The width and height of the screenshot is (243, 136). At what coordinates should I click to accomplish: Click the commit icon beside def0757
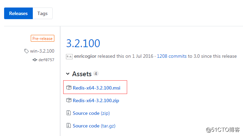point(35,60)
